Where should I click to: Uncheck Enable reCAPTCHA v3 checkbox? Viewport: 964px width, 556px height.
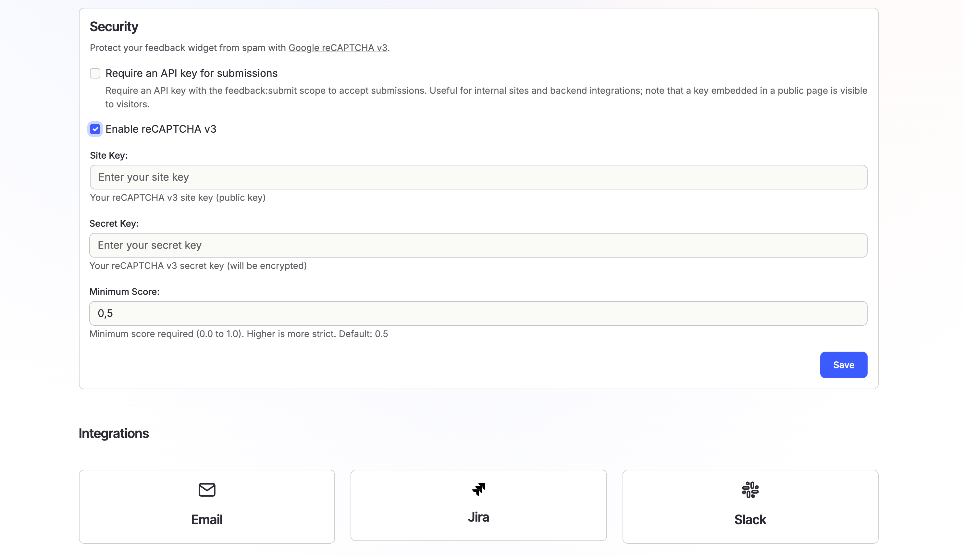[x=95, y=129]
